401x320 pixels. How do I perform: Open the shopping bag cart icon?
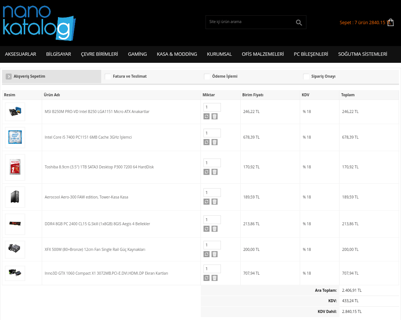[x=391, y=23]
